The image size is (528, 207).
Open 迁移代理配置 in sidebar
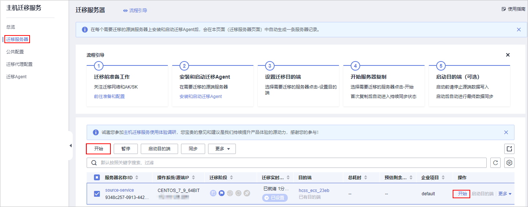coord(19,64)
